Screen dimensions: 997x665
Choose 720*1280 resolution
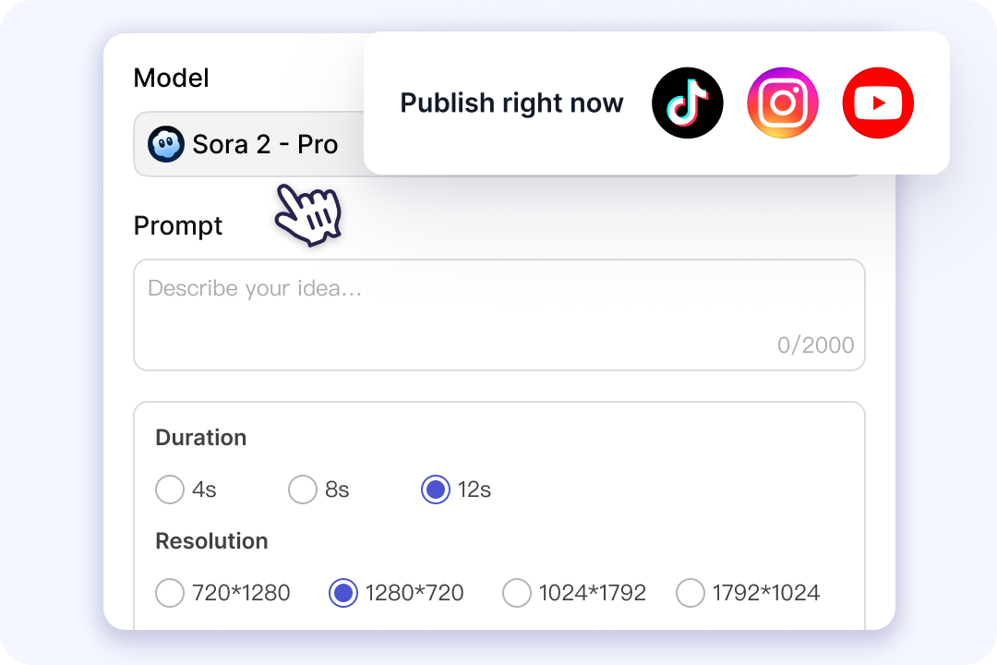coord(170,593)
